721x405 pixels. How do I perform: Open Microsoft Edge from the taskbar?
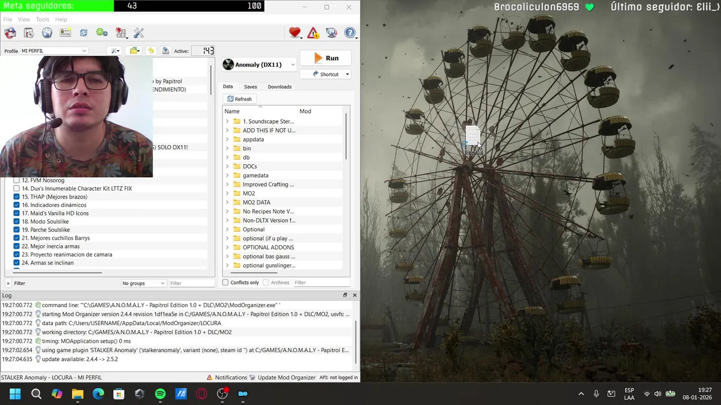98,394
